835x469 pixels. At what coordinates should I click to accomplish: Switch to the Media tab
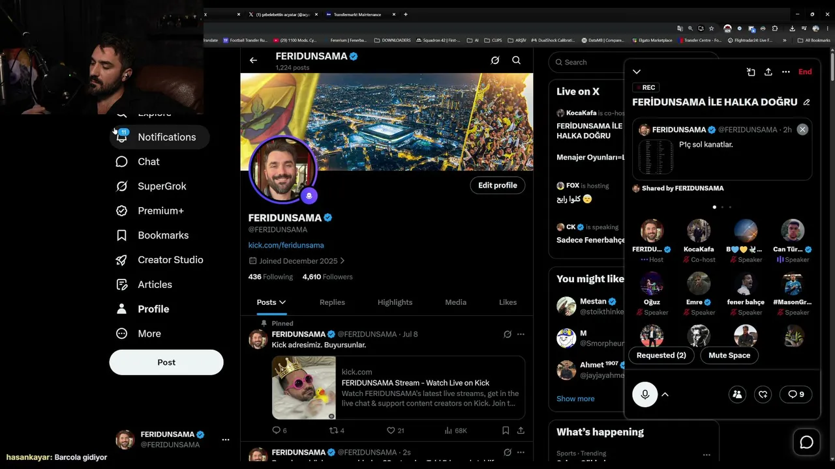(x=455, y=302)
